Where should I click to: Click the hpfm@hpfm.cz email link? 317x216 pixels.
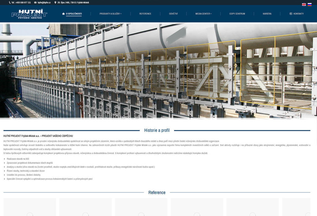pos(44,2)
